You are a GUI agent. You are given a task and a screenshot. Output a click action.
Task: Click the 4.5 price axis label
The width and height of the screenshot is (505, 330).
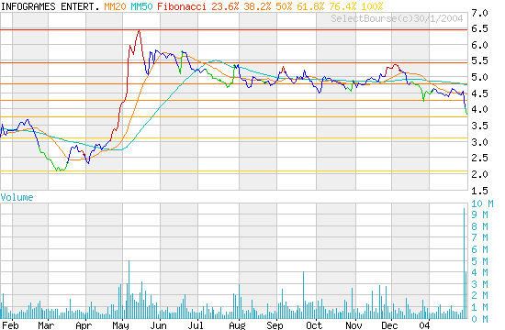pos(479,93)
